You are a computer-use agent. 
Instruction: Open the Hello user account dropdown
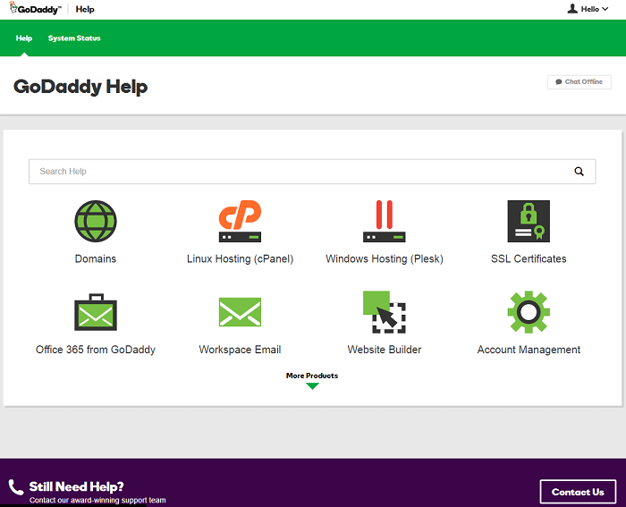[x=588, y=9]
